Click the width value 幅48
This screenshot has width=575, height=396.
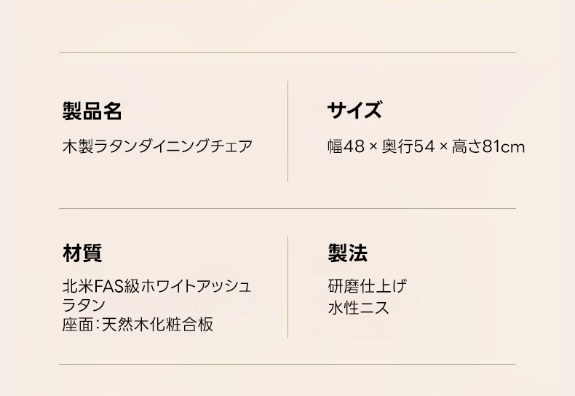[345, 147]
